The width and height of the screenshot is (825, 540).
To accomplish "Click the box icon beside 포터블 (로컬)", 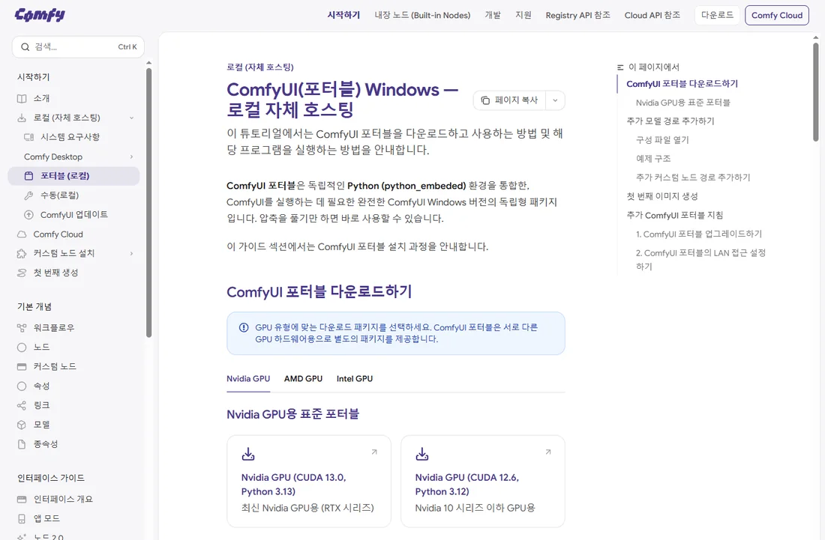I will click(29, 176).
